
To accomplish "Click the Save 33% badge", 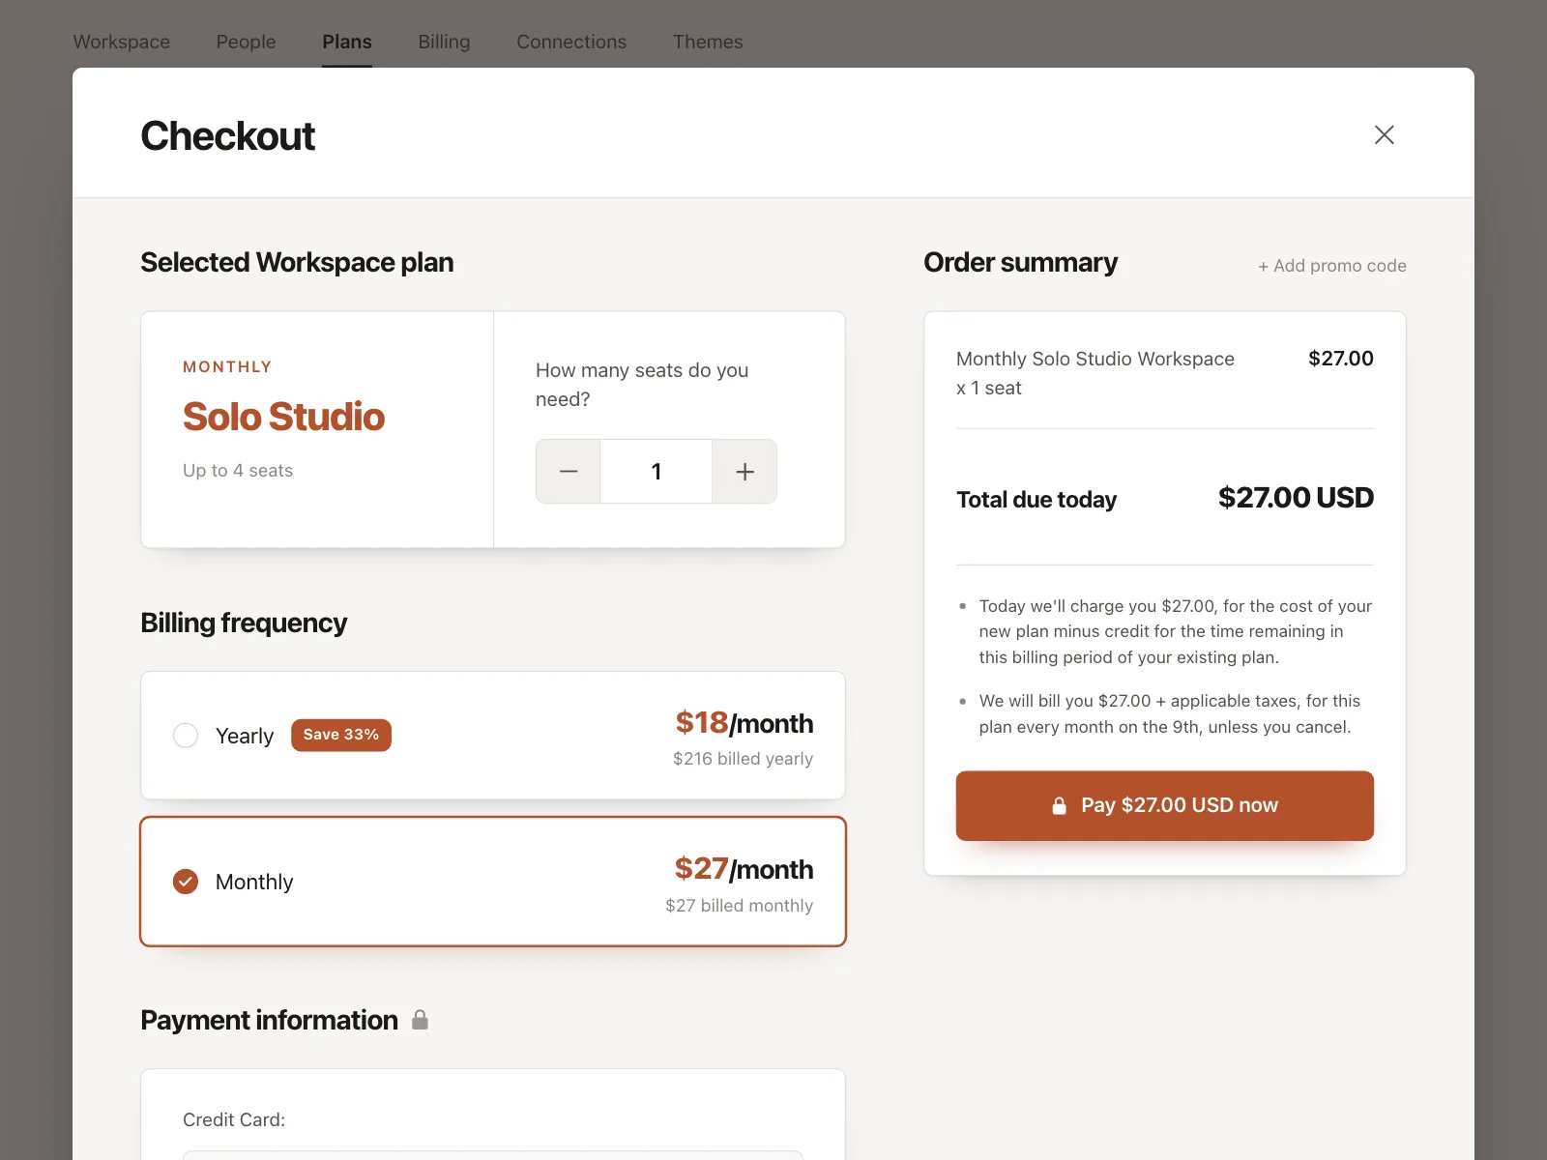I will (341, 735).
